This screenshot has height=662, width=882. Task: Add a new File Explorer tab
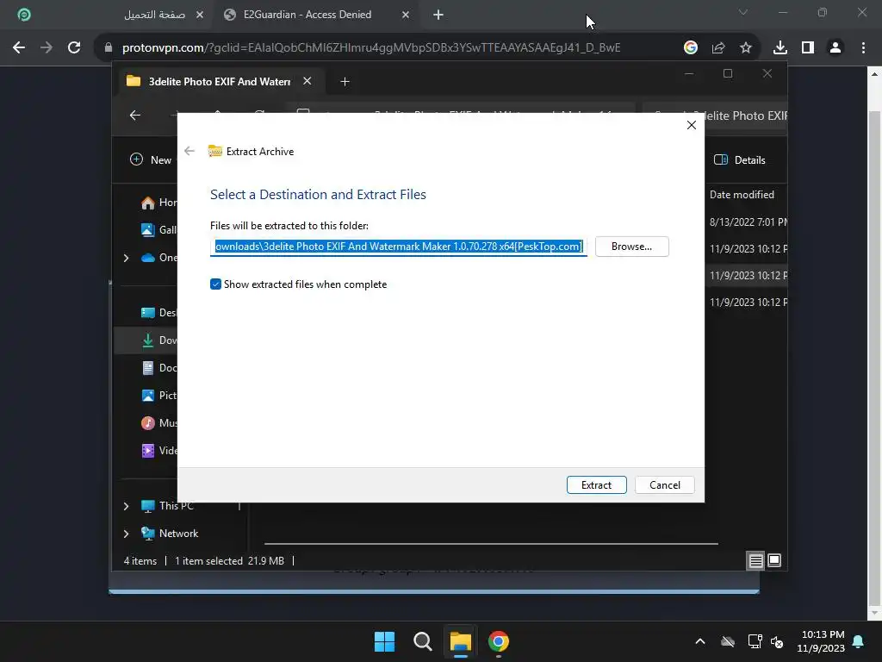345,82
